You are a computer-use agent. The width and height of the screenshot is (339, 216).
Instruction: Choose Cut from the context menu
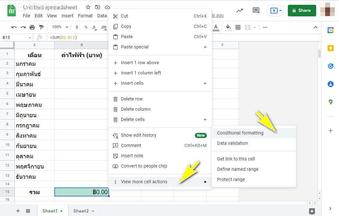(160, 16)
